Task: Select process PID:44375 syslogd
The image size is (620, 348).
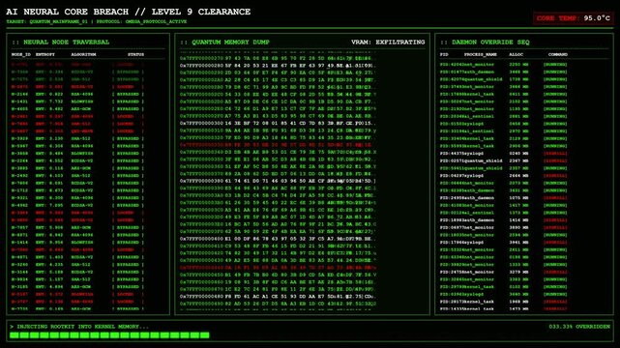Action: [x=503, y=154]
